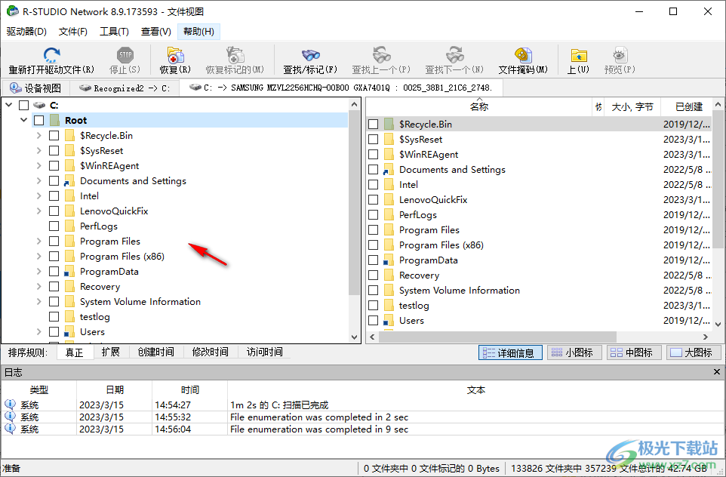Close the log (日志) panel
The height and width of the screenshot is (477, 726).
[717, 372]
